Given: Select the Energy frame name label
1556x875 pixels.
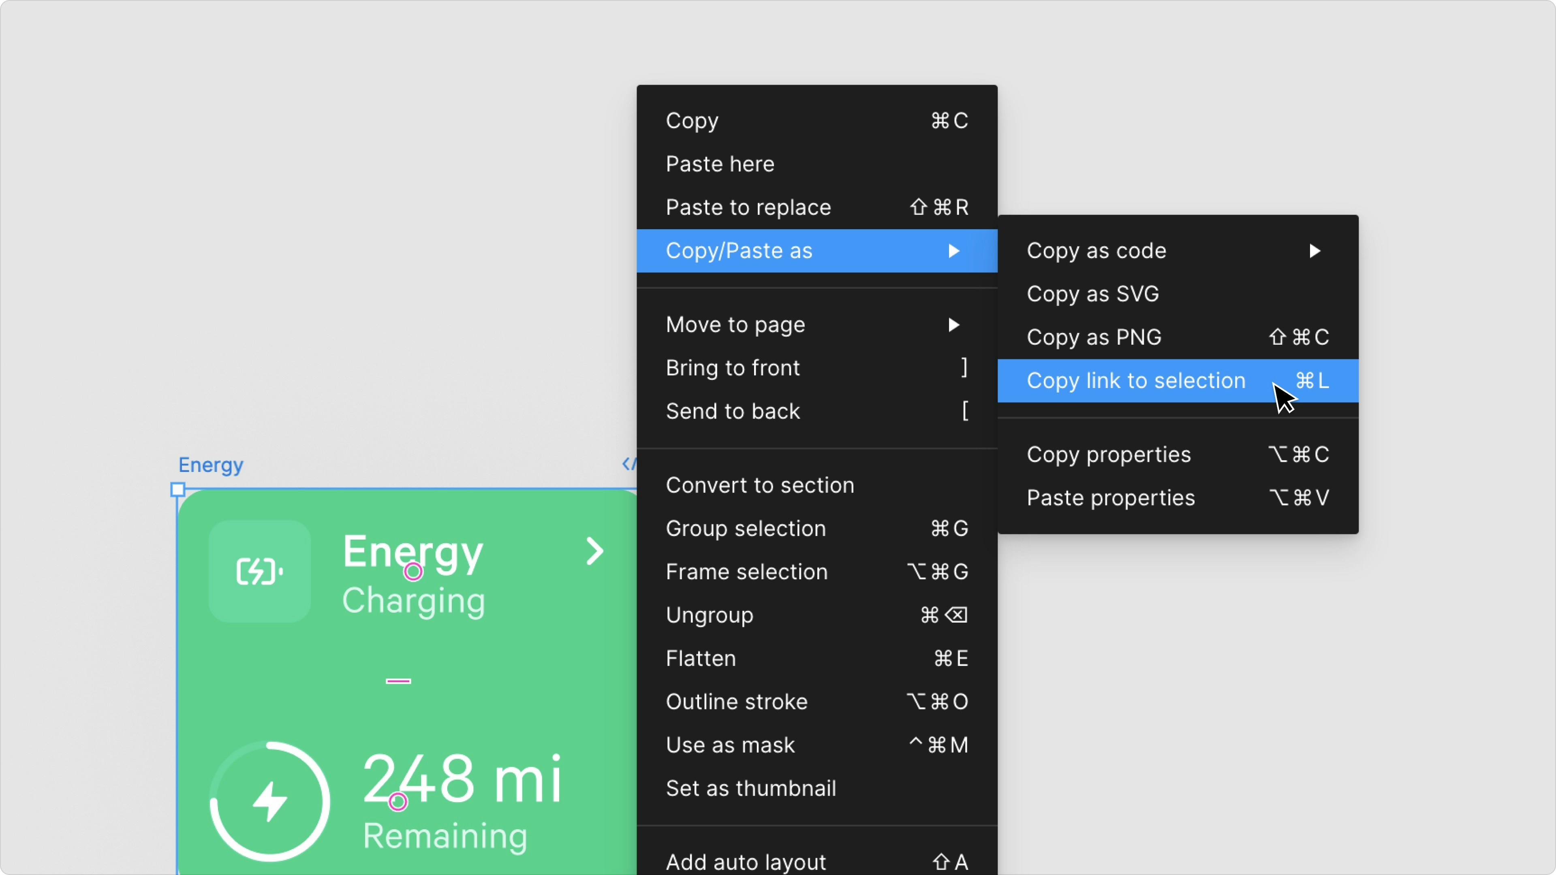Looking at the screenshot, I should [x=210, y=465].
